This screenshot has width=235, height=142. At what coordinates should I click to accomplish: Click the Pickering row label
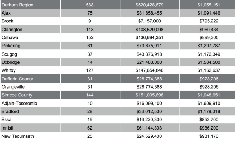point(11,46)
